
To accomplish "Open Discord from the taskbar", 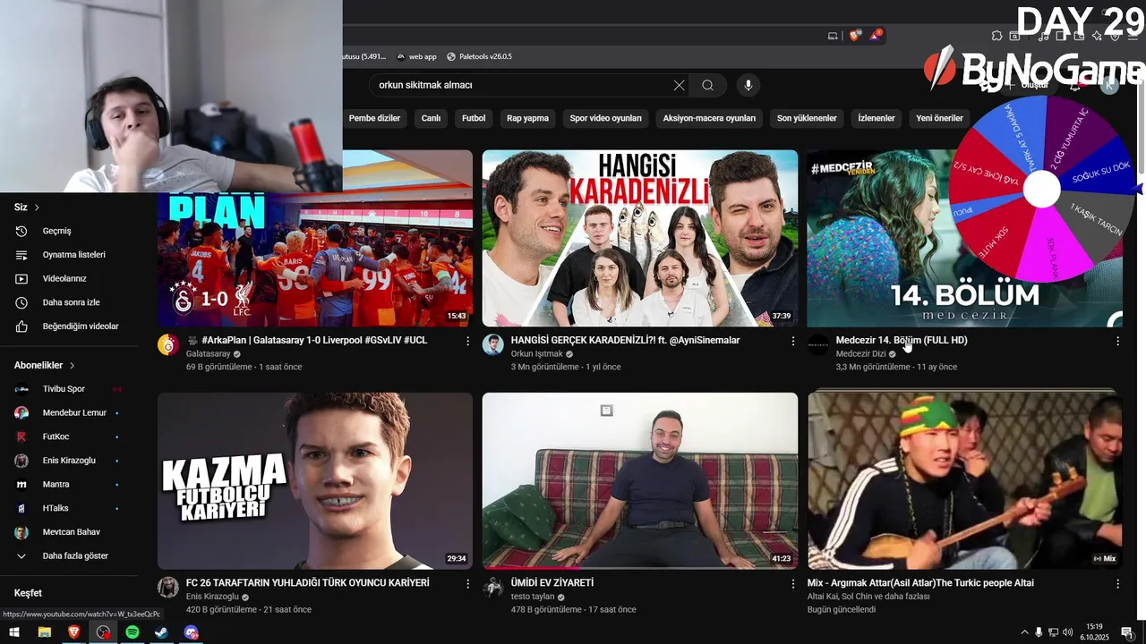I will coord(191,632).
